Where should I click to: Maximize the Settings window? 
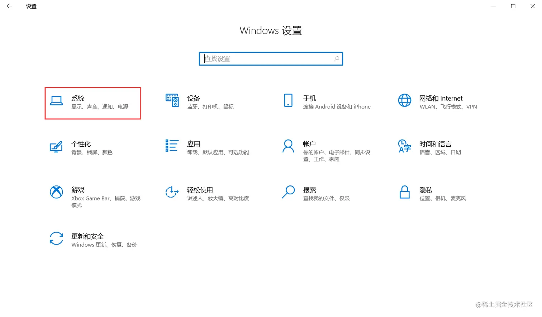click(513, 6)
